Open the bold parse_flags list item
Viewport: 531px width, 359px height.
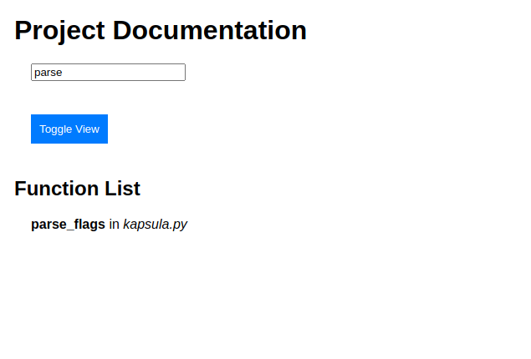[x=69, y=225]
